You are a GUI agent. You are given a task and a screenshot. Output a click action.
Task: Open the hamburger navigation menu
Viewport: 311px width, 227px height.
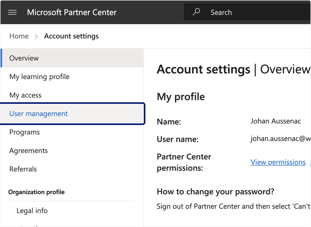(12, 12)
